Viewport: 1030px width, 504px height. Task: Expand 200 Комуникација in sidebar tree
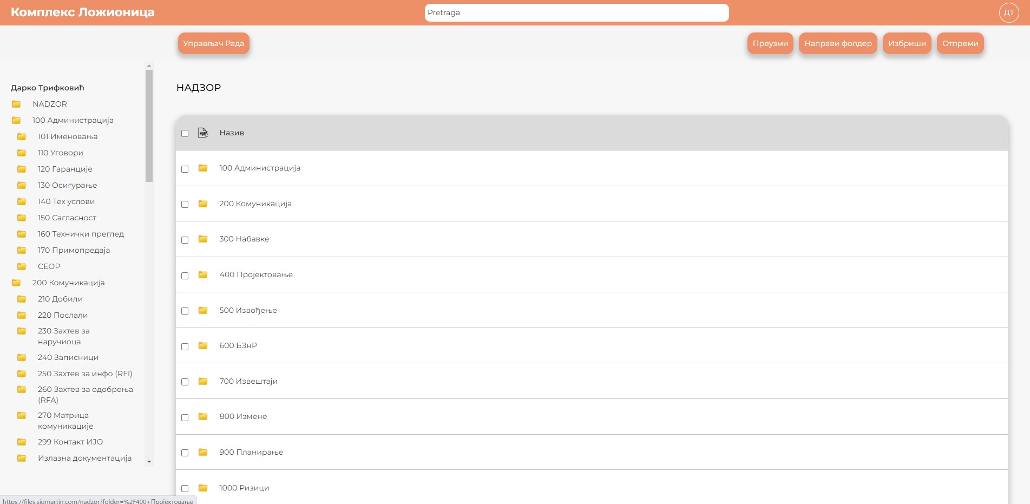[68, 283]
